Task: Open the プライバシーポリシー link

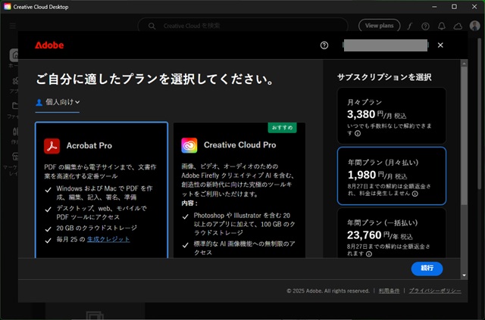Action: tap(435, 291)
